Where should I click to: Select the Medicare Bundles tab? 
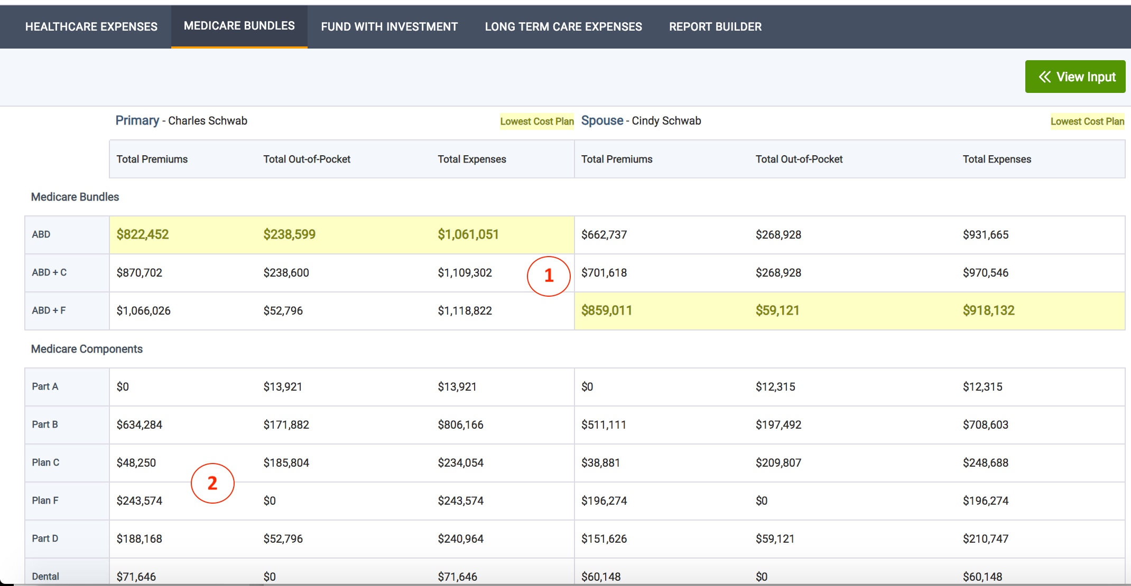(x=239, y=26)
